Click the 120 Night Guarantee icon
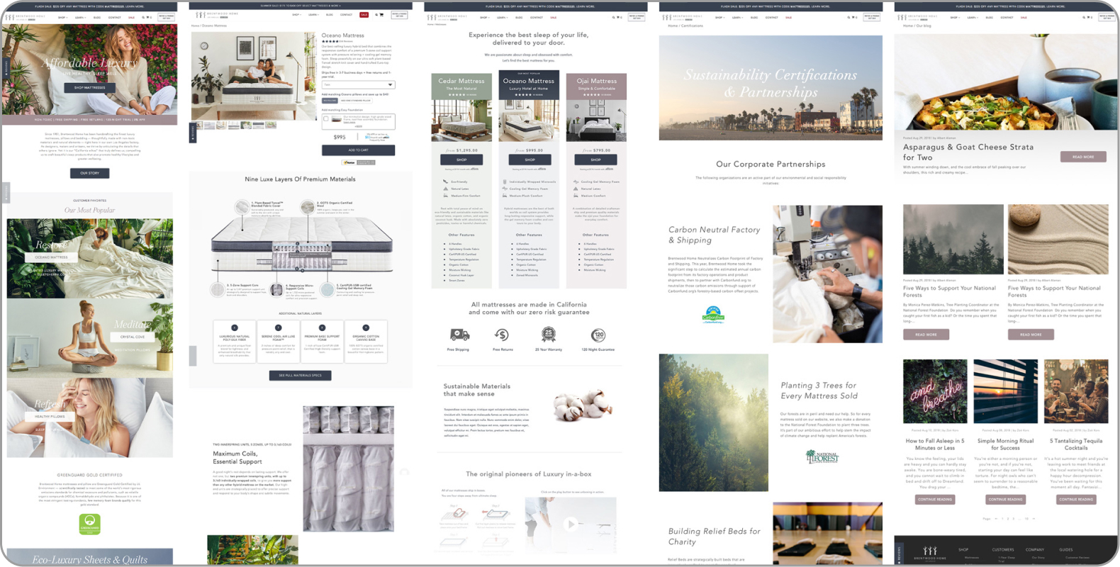This screenshot has height=567, width=1120. coord(598,335)
